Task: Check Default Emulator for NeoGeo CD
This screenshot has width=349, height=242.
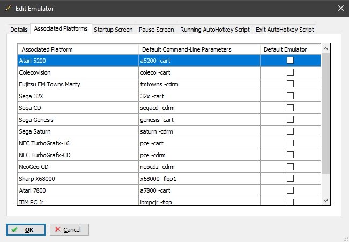Action: coord(290,167)
